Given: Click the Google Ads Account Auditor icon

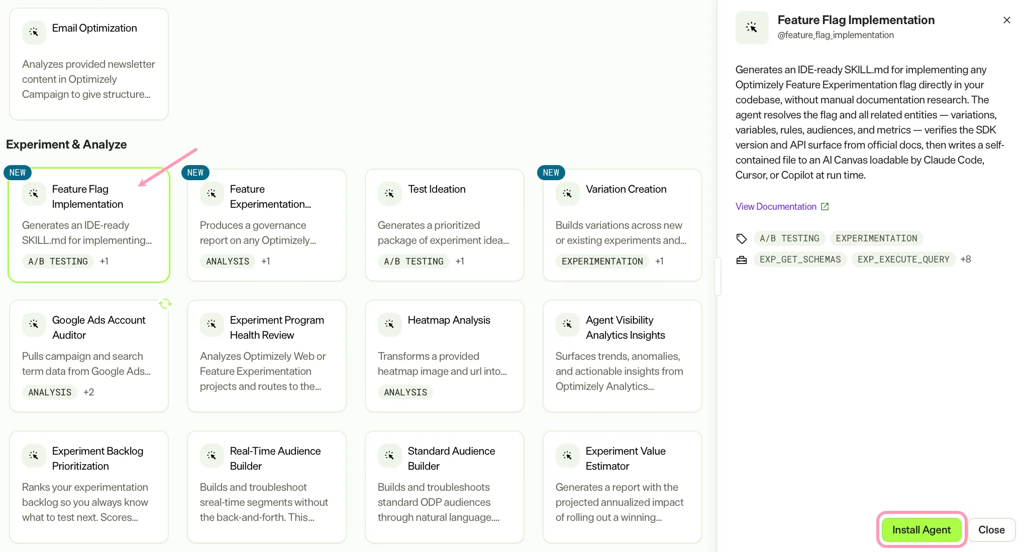Looking at the screenshot, I should tap(34, 324).
